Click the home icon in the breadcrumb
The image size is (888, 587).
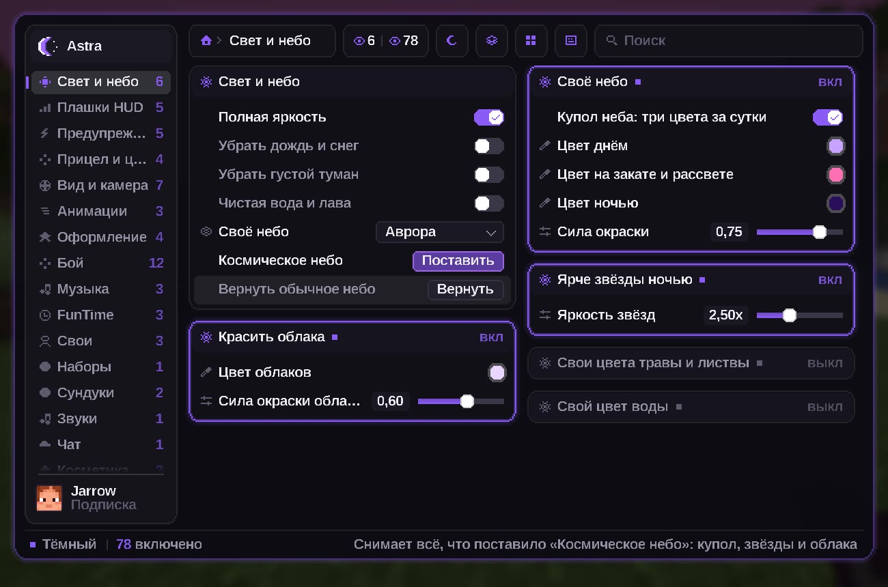point(206,41)
